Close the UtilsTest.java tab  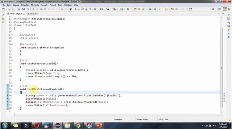point(24,14)
